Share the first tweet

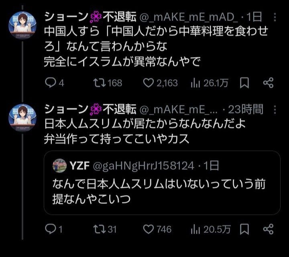268,83
